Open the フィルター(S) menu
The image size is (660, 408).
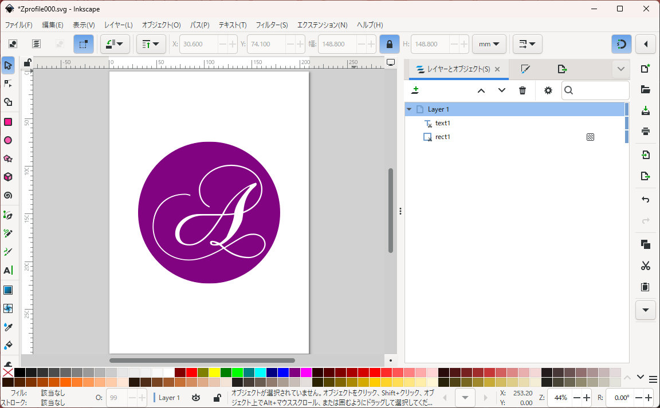click(272, 25)
